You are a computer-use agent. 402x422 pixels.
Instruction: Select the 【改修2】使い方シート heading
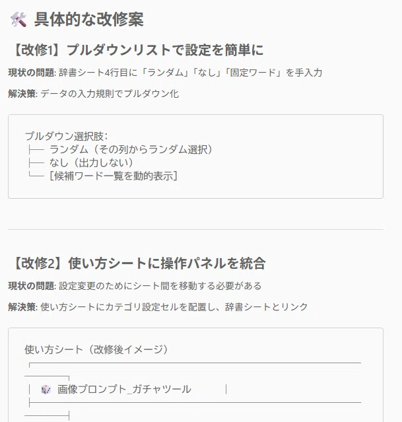[x=137, y=264]
